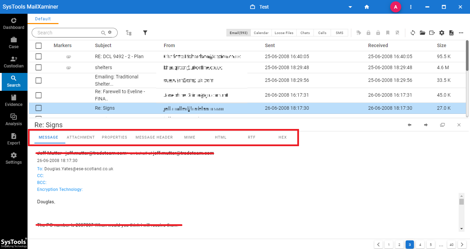Refresh the email list

[x=413, y=33]
